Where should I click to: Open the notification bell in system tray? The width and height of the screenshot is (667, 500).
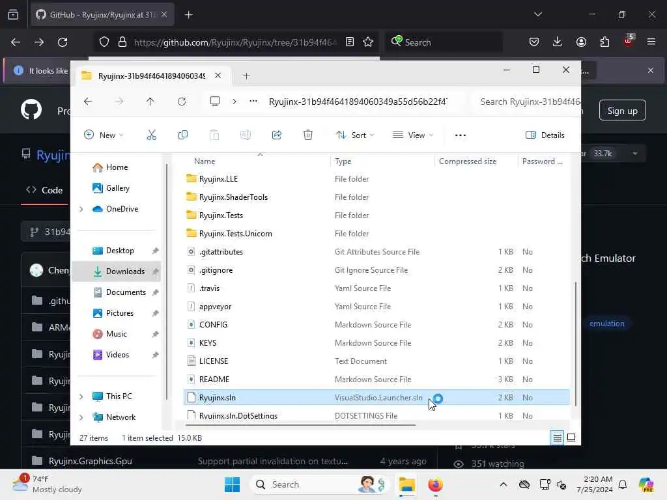pos(623,484)
